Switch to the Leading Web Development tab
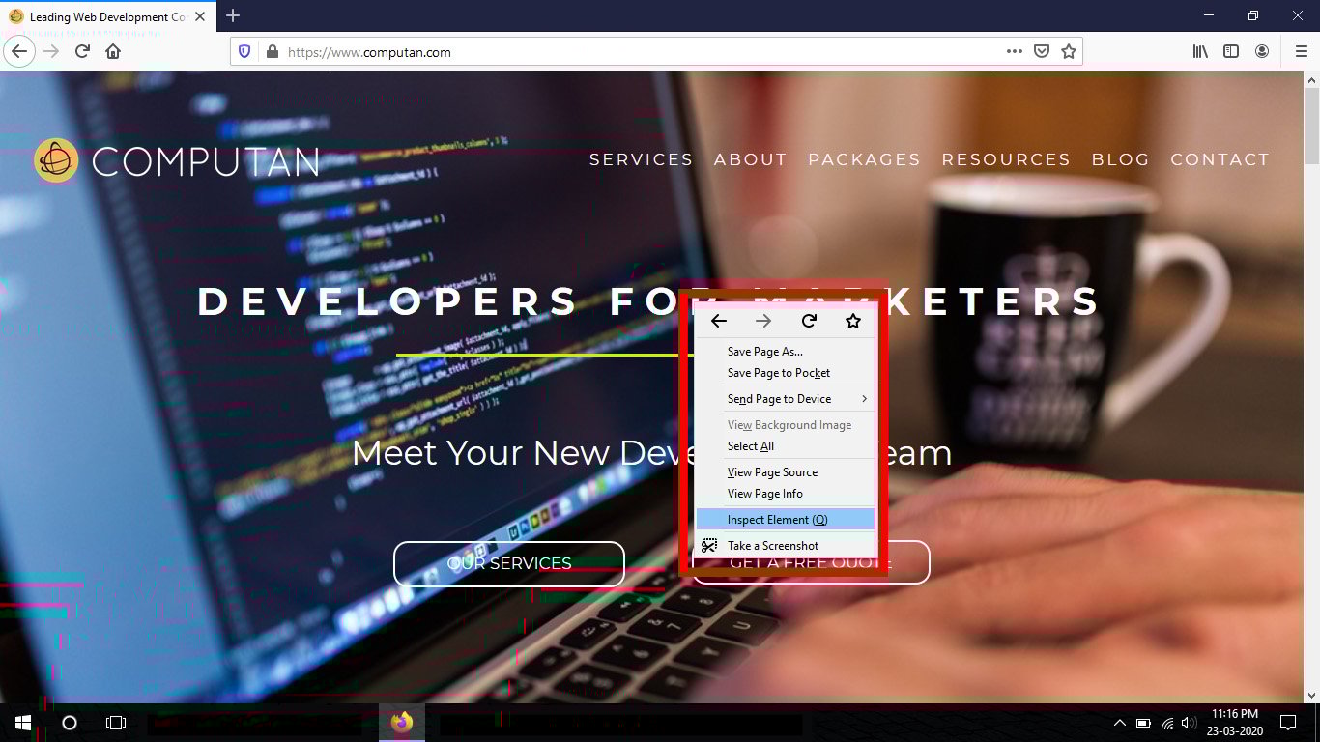1320x742 pixels. point(106,16)
